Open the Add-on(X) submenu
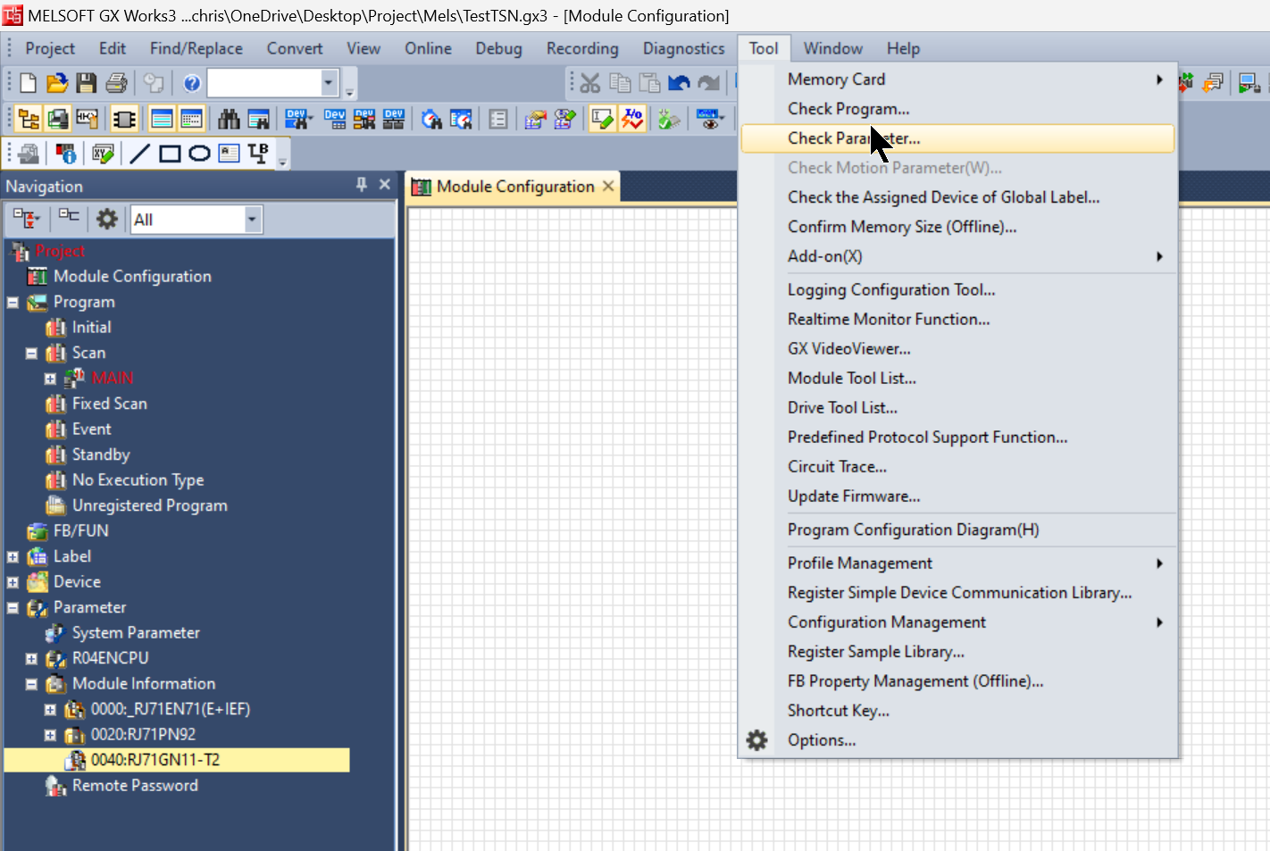 [957, 256]
